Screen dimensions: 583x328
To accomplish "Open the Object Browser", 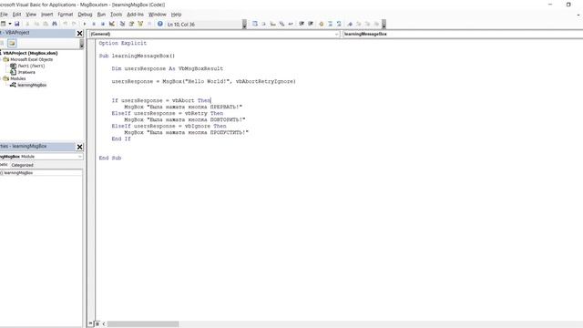I will coord(140,24).
